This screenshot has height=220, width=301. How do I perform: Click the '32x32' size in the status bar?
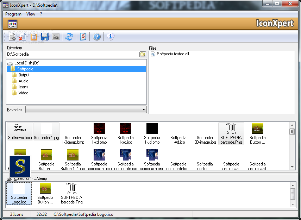[42, 214]
